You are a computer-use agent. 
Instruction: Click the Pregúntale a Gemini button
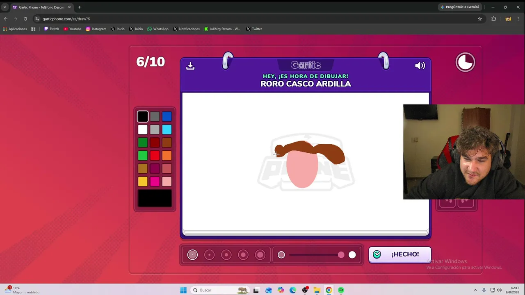[459, 7]
